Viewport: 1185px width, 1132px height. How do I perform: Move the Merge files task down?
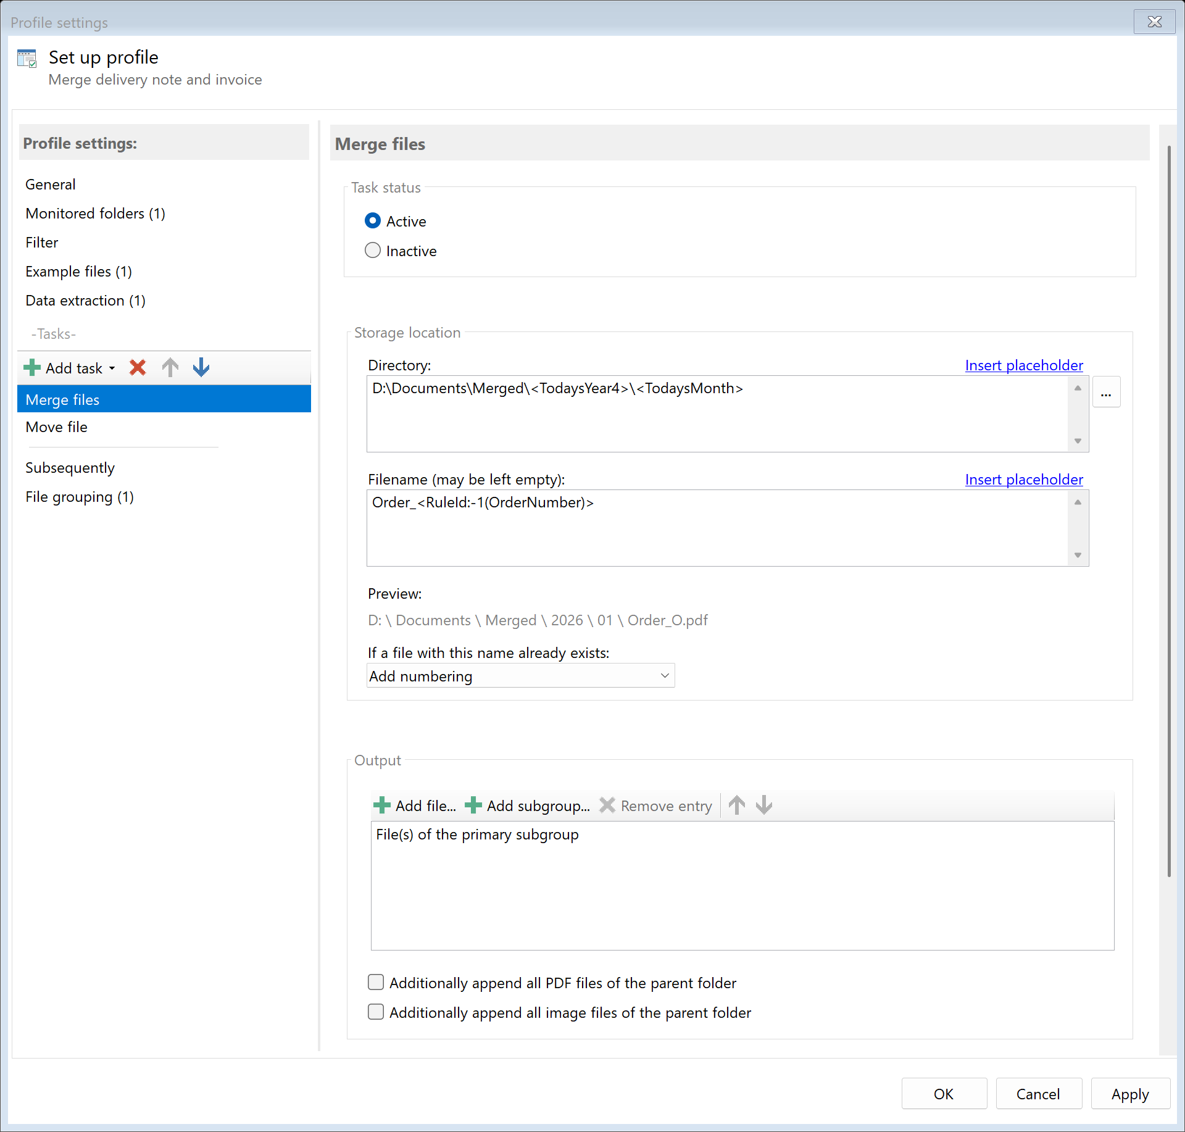point(201,367)
